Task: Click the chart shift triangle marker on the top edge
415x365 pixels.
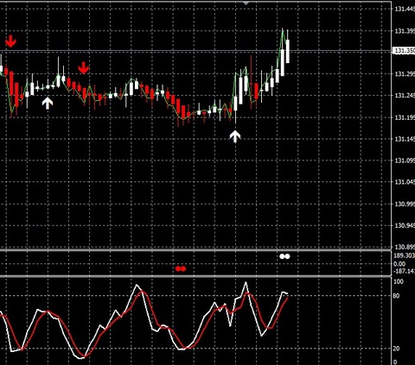Action: click(x=246, y=3)
